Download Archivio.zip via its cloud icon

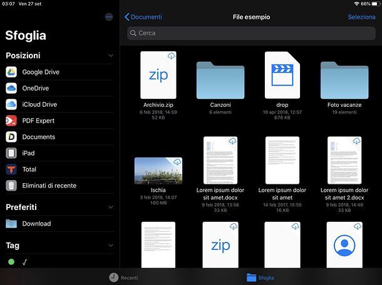[x=171, y=56]
